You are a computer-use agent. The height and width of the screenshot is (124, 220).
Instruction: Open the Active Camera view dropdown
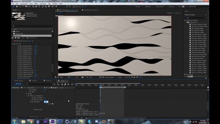point(111,77)
